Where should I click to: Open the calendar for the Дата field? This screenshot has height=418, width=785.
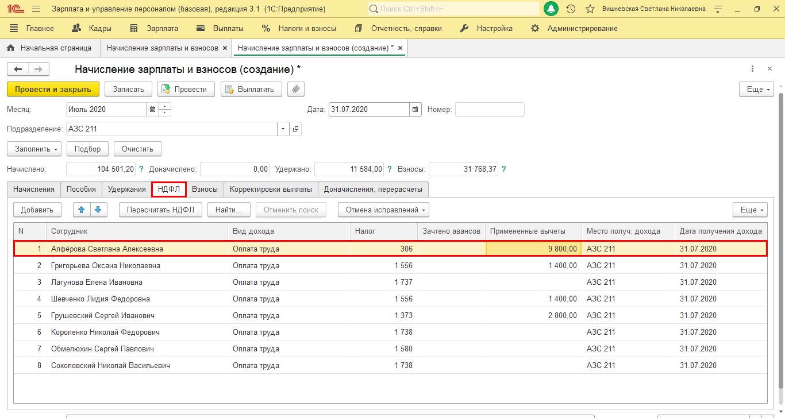tap(415, 109)
